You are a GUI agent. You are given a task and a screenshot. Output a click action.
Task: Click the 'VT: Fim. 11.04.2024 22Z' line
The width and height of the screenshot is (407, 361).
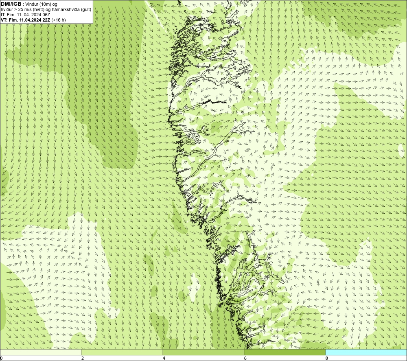(x=33, y=20)
